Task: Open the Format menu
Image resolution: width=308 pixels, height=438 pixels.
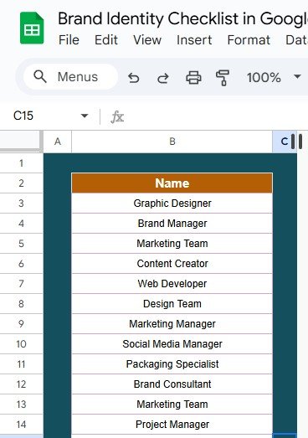Action: tap(249, 40)
